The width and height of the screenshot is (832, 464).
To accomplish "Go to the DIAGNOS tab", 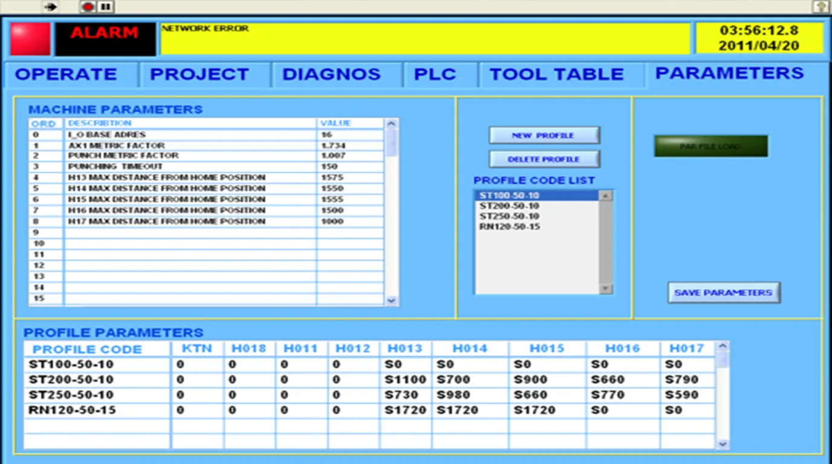I will point(331,74).
